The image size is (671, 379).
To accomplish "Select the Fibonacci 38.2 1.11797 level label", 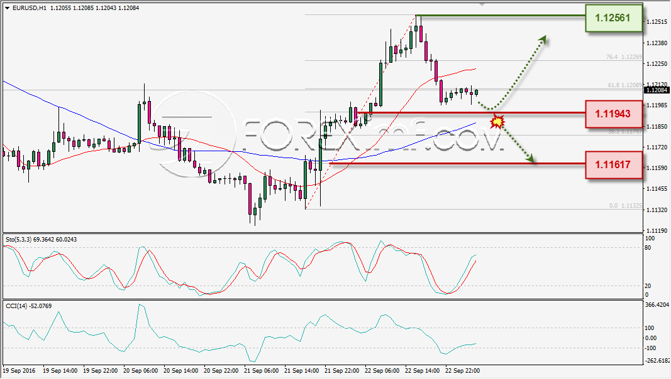I will point(625,131).
